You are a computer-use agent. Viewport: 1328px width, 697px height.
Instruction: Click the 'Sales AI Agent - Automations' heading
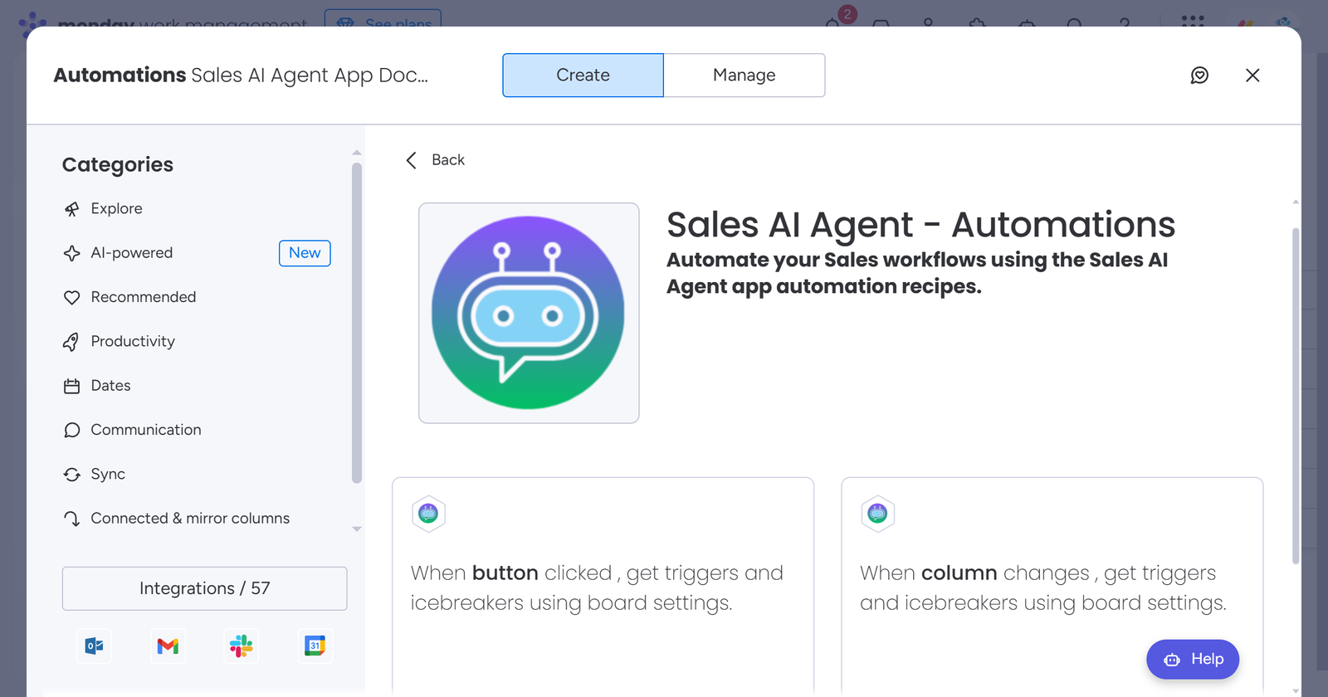coord(920,225)
